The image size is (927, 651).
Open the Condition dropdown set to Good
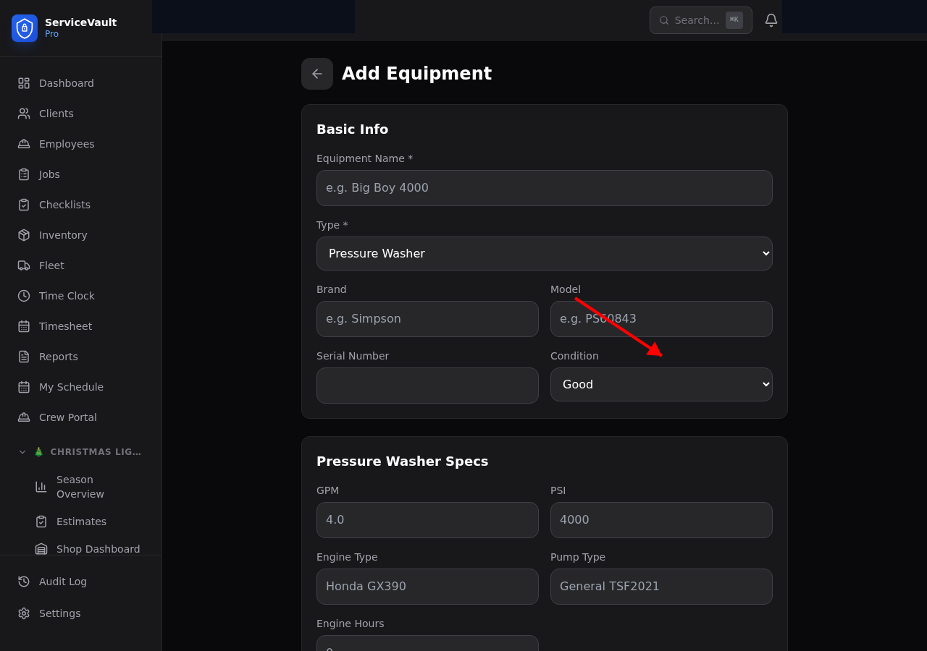tap(660, 384)
